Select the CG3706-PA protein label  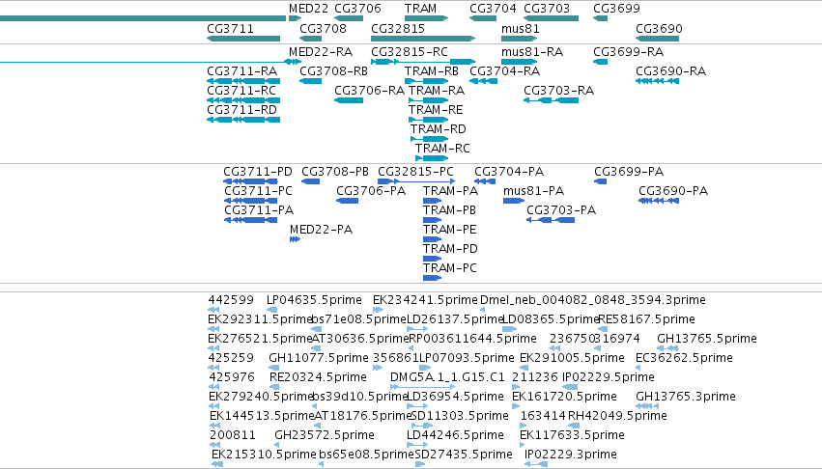coord(371,191)
